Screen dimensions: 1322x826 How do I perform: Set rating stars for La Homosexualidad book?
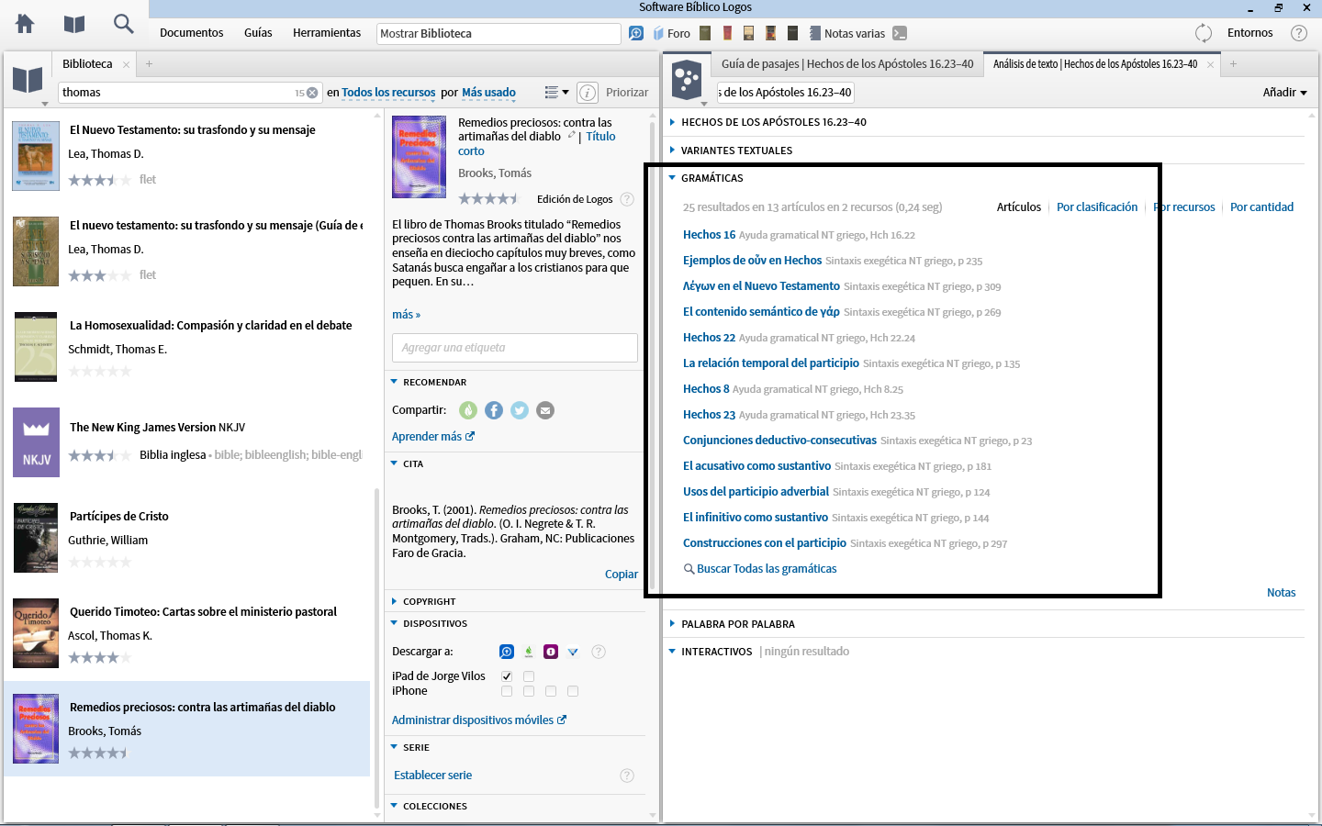(100, 372)
